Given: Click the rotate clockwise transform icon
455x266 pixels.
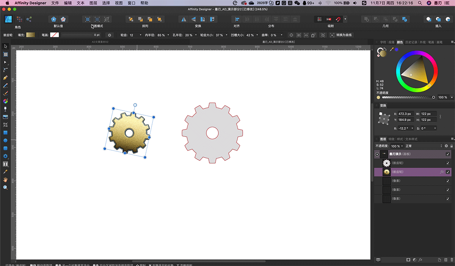Looking at the screenshot, I should [x=212, y=19].
